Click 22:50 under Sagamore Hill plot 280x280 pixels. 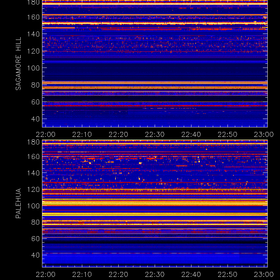227,134
